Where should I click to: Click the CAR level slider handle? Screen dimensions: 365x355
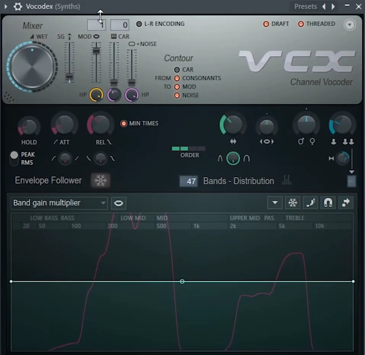(114, 82)
